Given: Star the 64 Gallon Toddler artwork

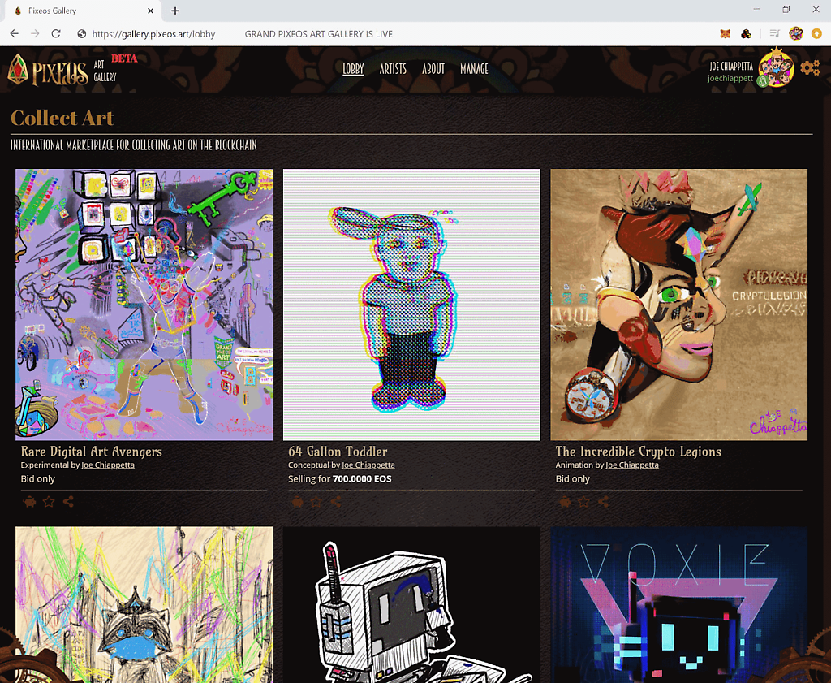Looking at the screenshot, I should (316, 502).
